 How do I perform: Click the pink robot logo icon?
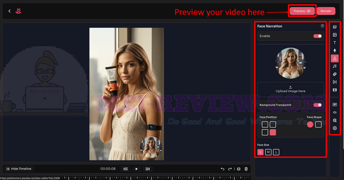(18, 11)
